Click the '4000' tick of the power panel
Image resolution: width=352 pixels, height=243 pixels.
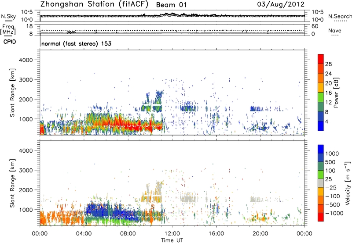(26, 60)
